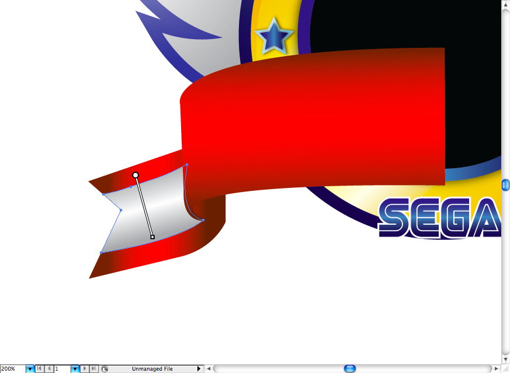Select the SEGA logo text artwork
The height and width of the screenshot is (373, 510).
[x=439, y=218]
